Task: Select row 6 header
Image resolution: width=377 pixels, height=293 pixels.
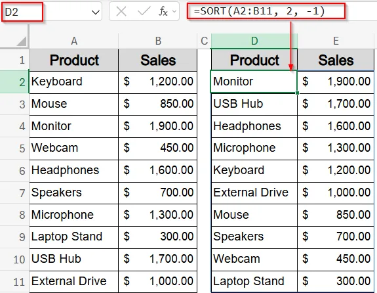Action: click(14, 171)
